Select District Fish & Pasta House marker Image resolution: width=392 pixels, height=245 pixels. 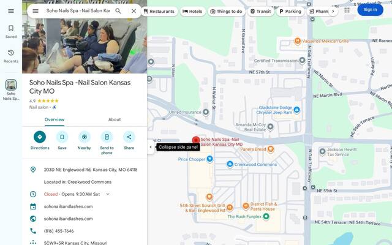[x=246, y=206]
